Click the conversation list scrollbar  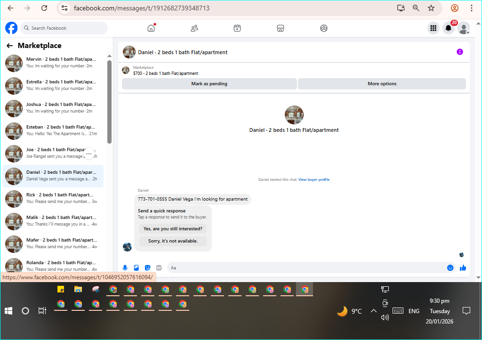pyautogui.click(x=109, y=102)
